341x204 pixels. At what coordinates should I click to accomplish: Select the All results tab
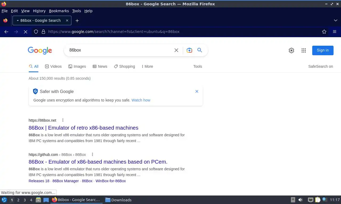(34, 66)
